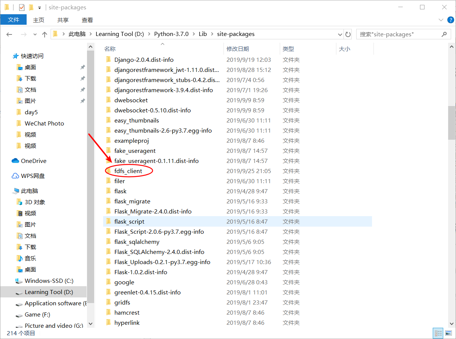Viewport: 456px width, 339px height.
Task: Collapse the ribbon with the chevron
Action: point(441,20)
